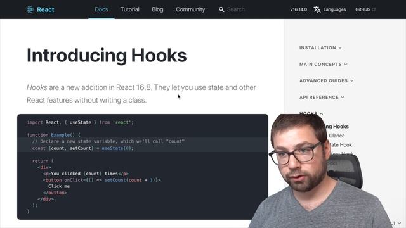Viewport: 406px width, 228px height.
Task: Open the Community tab
Action: [190, 9]
